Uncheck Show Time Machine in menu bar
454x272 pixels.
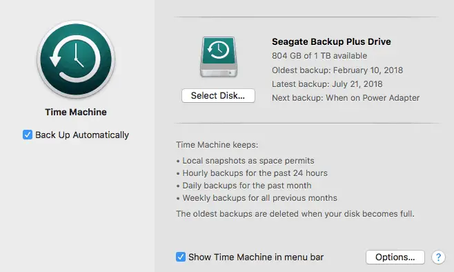coord(181,257)
